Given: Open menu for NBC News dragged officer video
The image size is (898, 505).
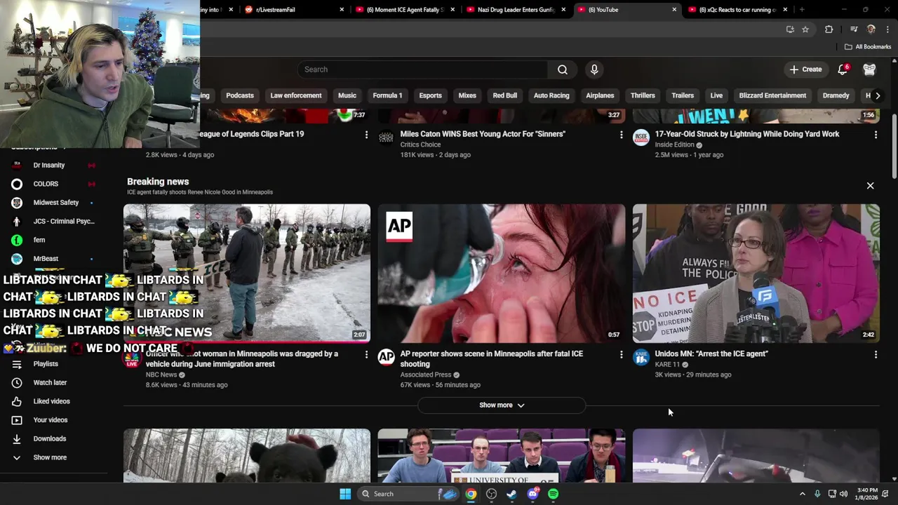Looking at the screenshot, I should click(x=366, y=355).
